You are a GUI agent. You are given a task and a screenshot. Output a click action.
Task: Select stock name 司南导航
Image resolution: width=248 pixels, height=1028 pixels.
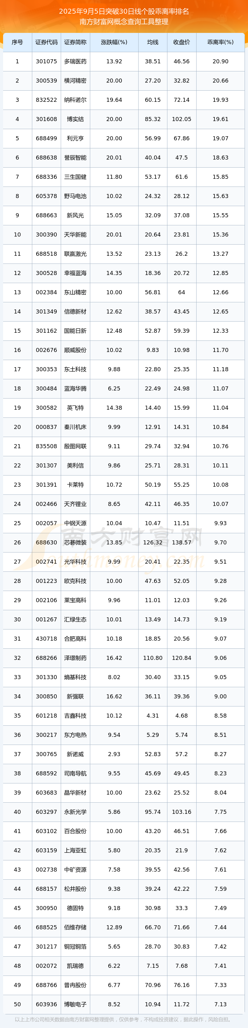[75, 773]
